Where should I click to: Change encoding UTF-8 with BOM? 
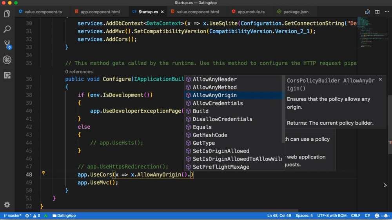332,216
